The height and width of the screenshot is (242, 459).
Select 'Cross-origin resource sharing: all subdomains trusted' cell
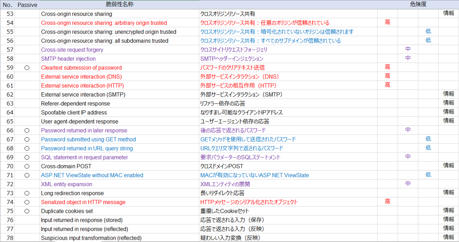[119, 41]
